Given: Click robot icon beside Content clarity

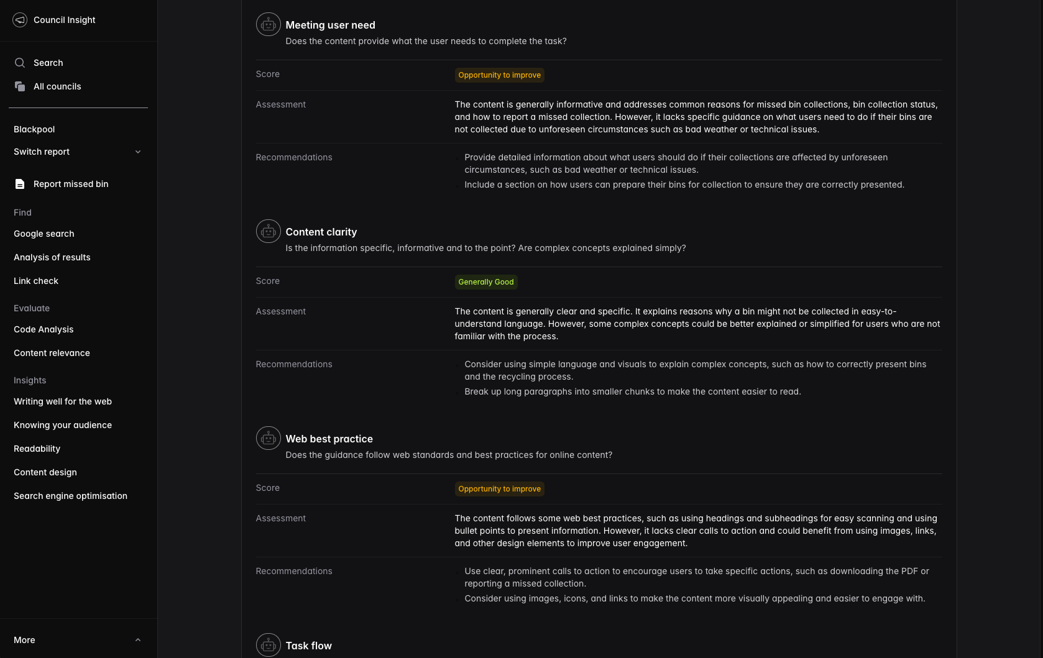Looking at the screenshot, I should tap(269, 232).
